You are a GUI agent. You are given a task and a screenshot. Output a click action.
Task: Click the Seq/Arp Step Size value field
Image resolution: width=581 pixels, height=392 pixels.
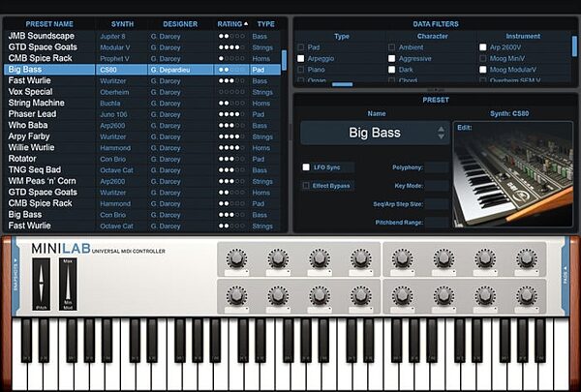(x=437, y=204)
